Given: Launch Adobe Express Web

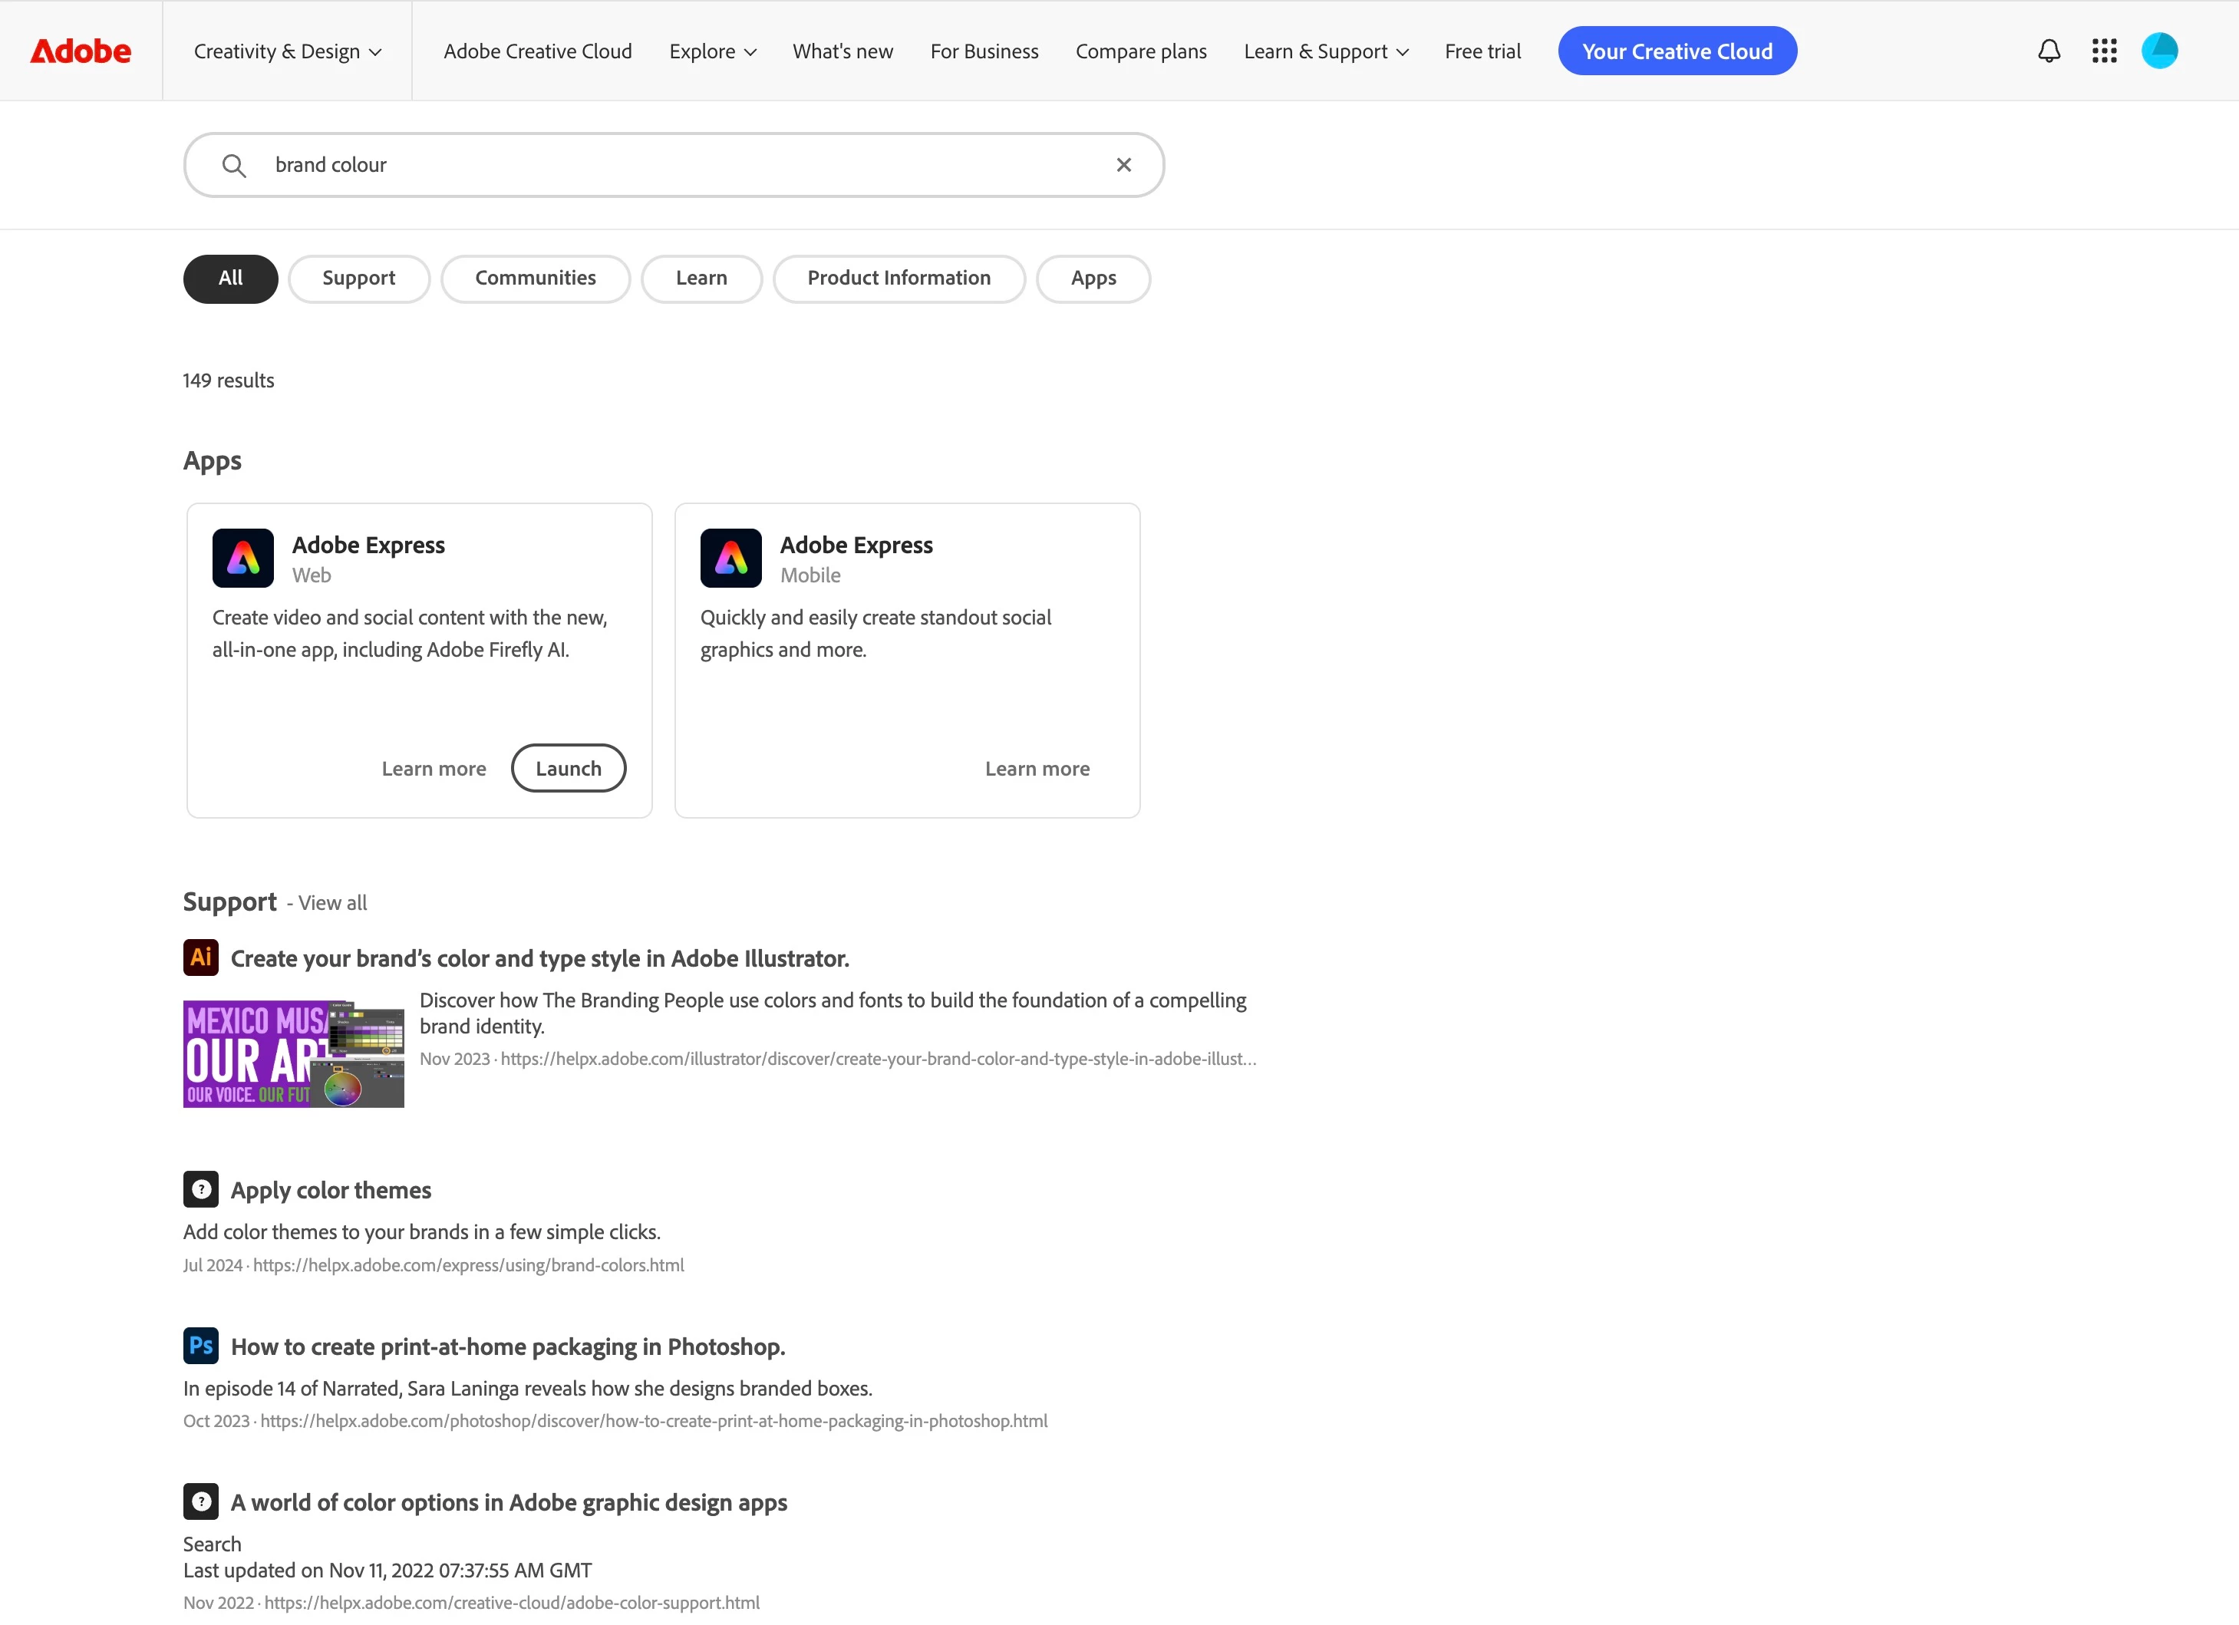Looking at the screenshot, I should [x=568, y=769].
